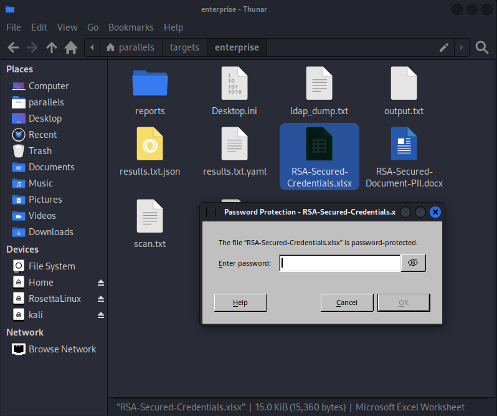
Task: Open the Help menu
Action: 173,27
